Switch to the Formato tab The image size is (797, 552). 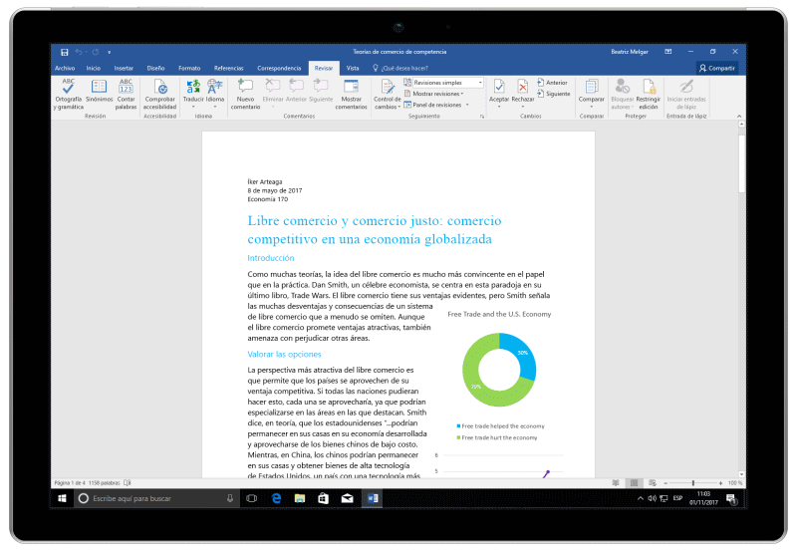click(x=189, y=68)
